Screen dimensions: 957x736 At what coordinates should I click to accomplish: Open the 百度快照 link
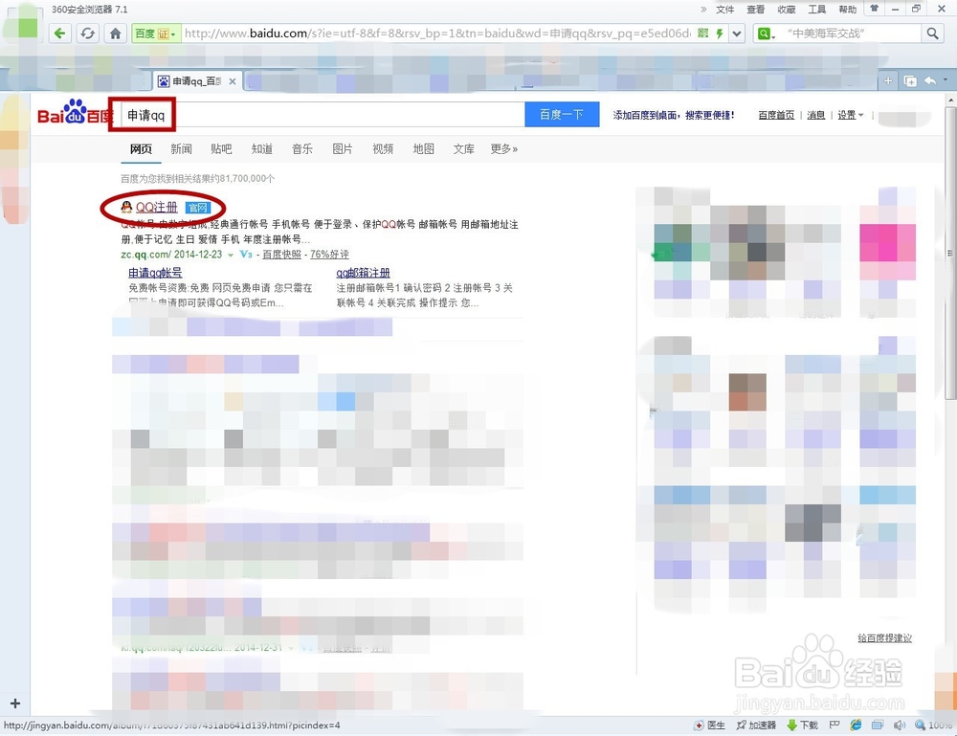pos(281,255)
